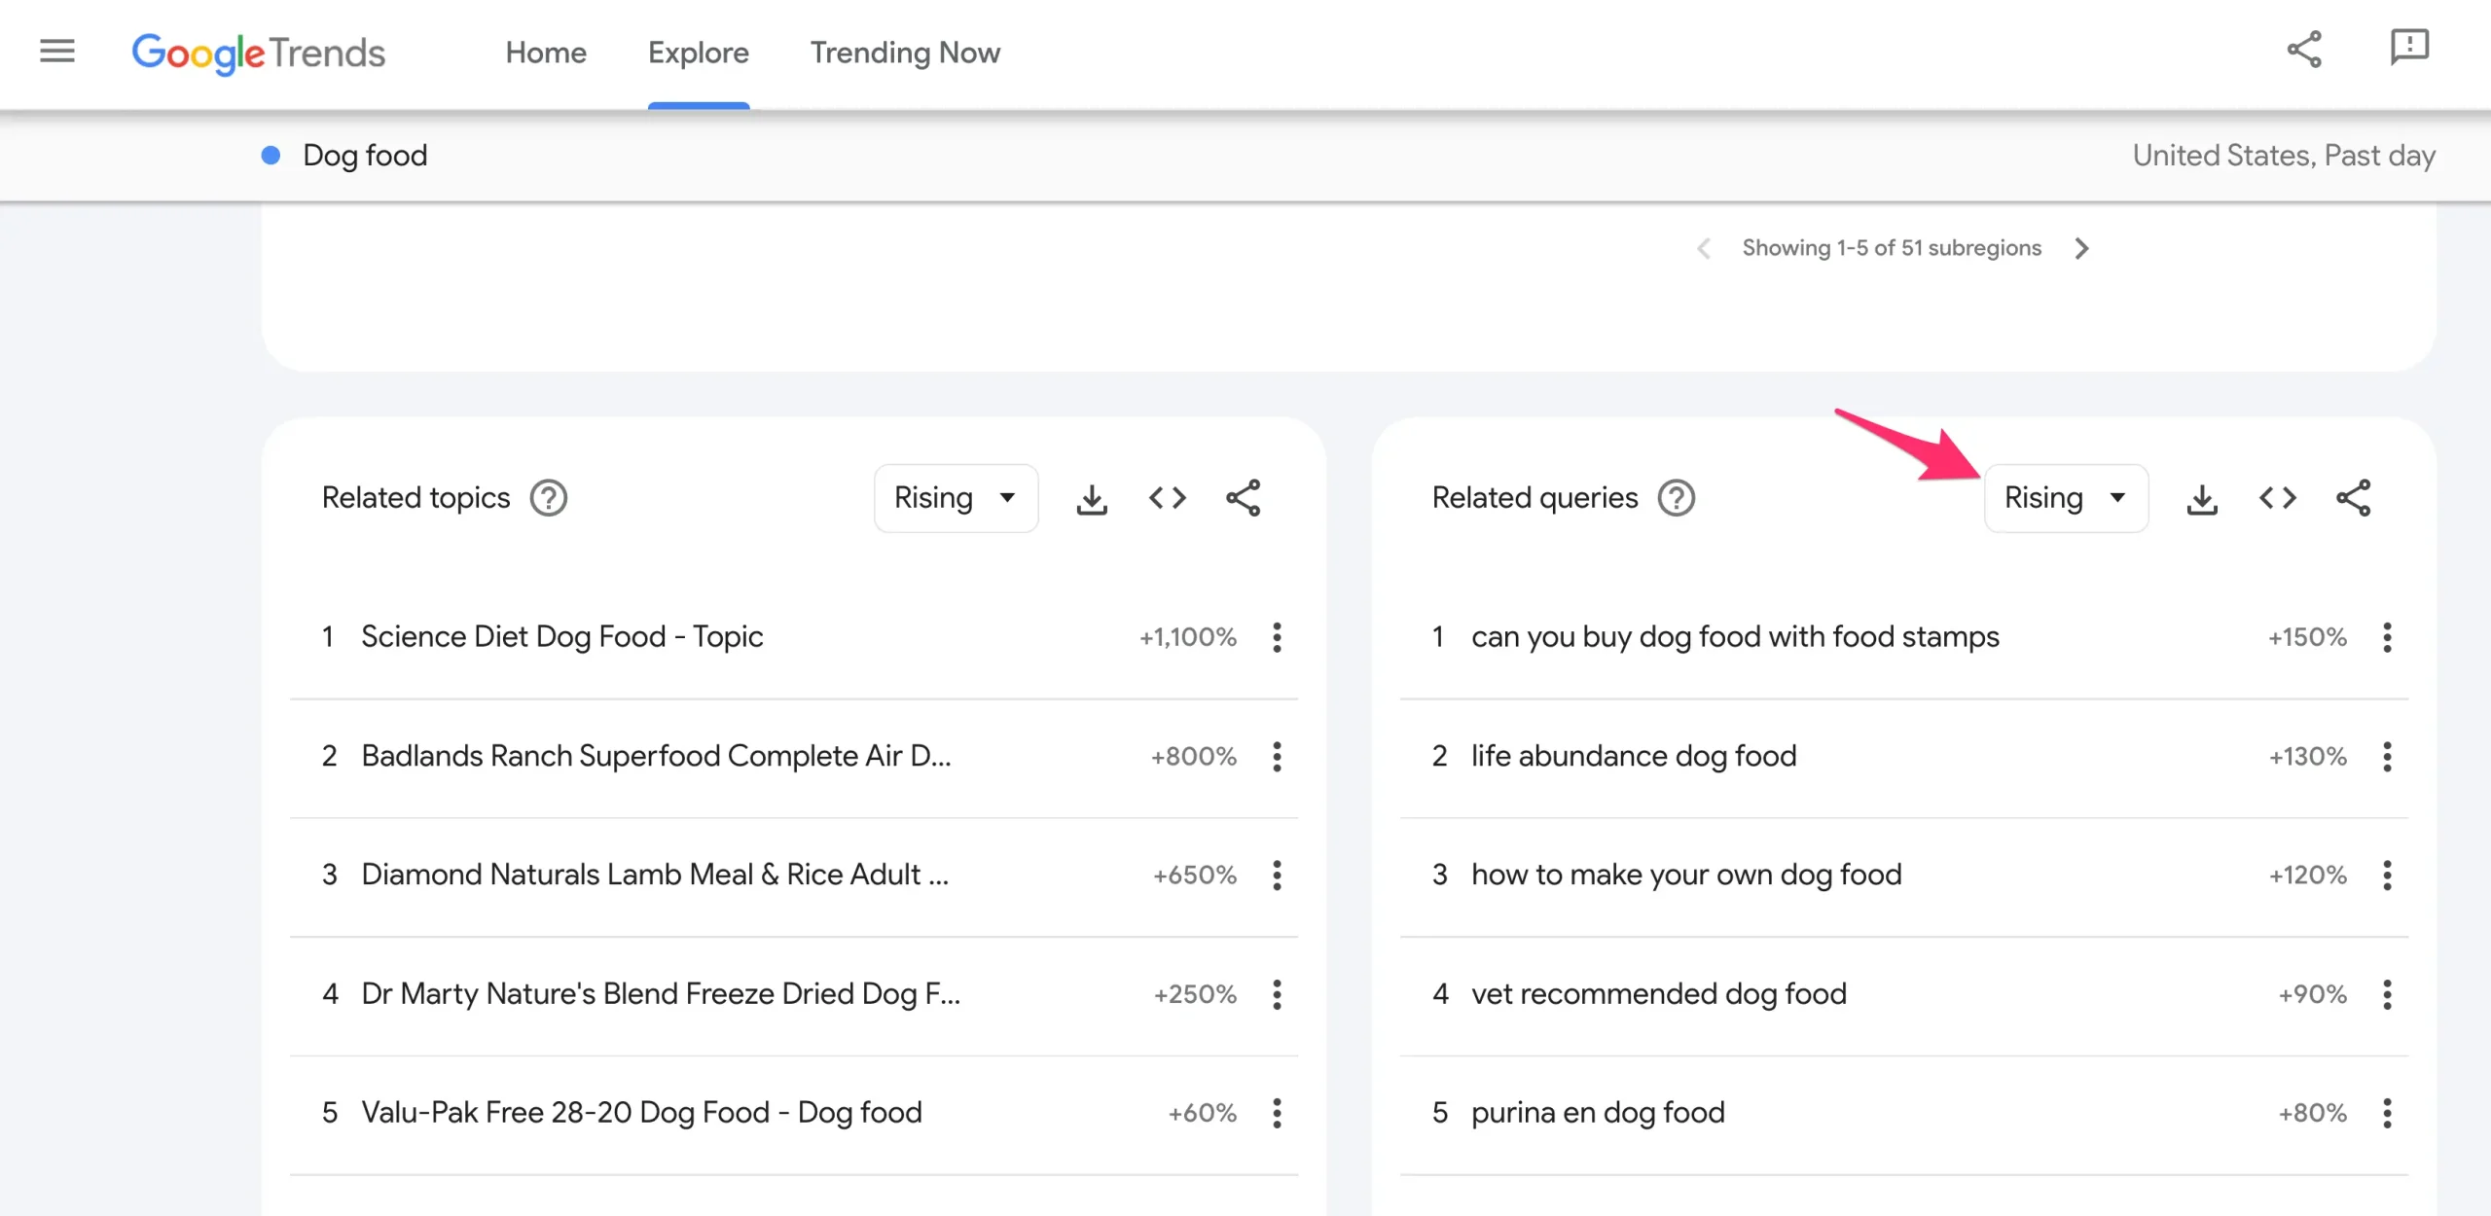Open 'life abundance dog food' query
Image resolution: width=2491 pixels, height=1216 pixels.
[x=1633, y=756]
